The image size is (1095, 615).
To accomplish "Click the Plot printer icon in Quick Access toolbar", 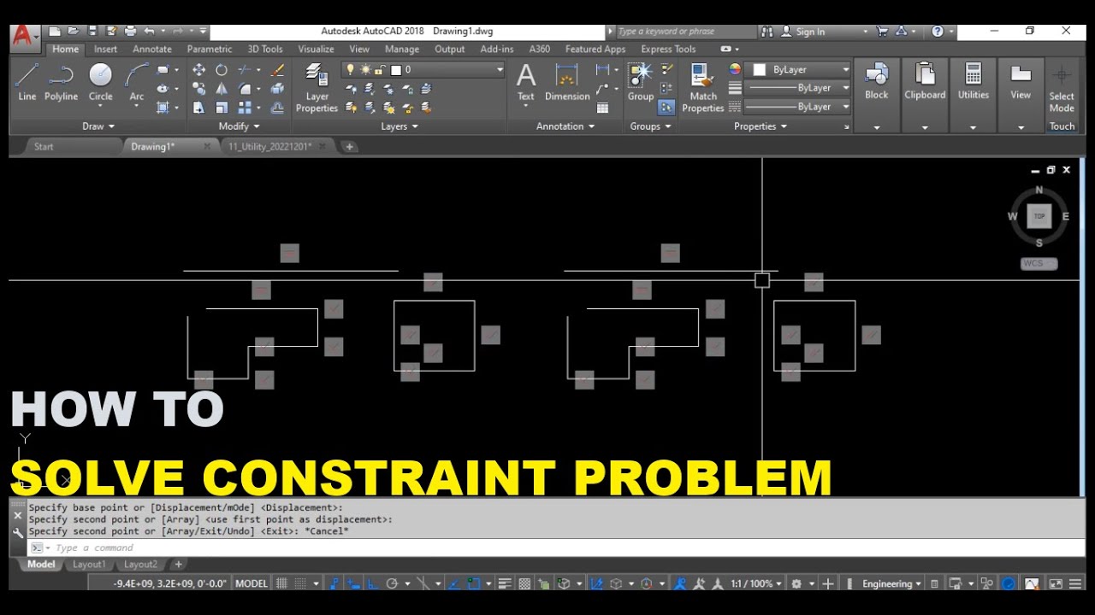I will tap(130, 32).
